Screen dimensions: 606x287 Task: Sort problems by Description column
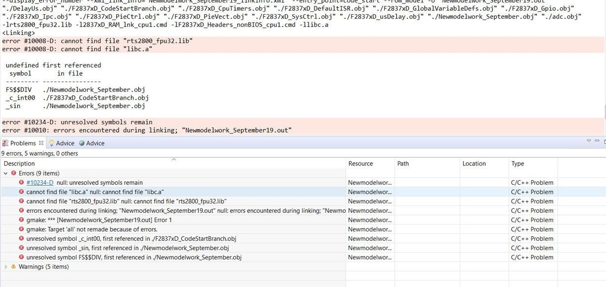[x=173, y=163]
